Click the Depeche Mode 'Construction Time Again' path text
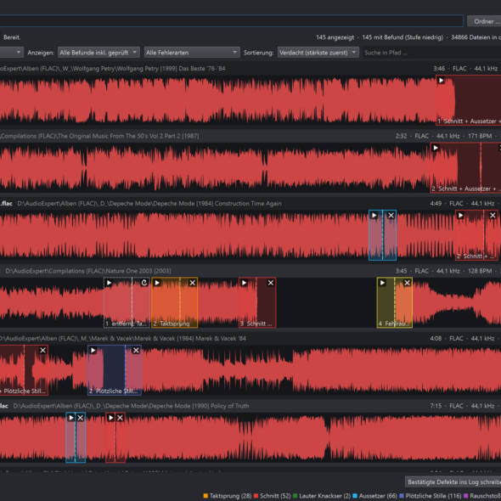 click(x=149, y=203)
